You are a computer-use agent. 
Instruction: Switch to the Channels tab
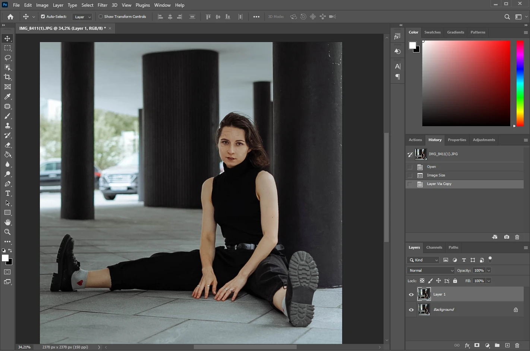click(434, 248)
